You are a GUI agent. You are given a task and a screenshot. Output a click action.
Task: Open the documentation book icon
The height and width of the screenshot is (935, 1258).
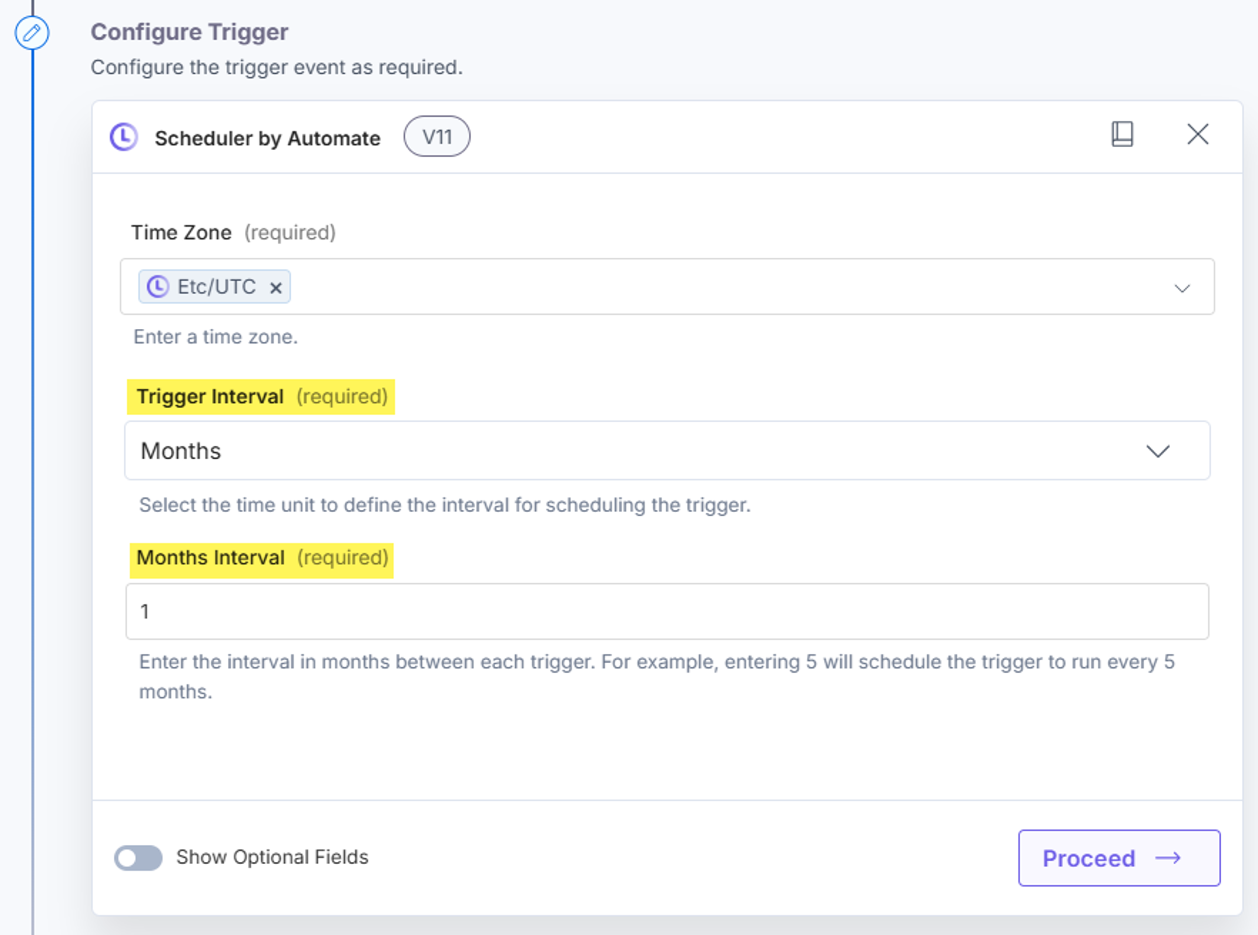1122,134
